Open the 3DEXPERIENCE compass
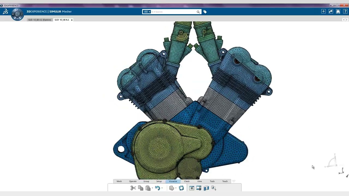 tap(17, 14)
